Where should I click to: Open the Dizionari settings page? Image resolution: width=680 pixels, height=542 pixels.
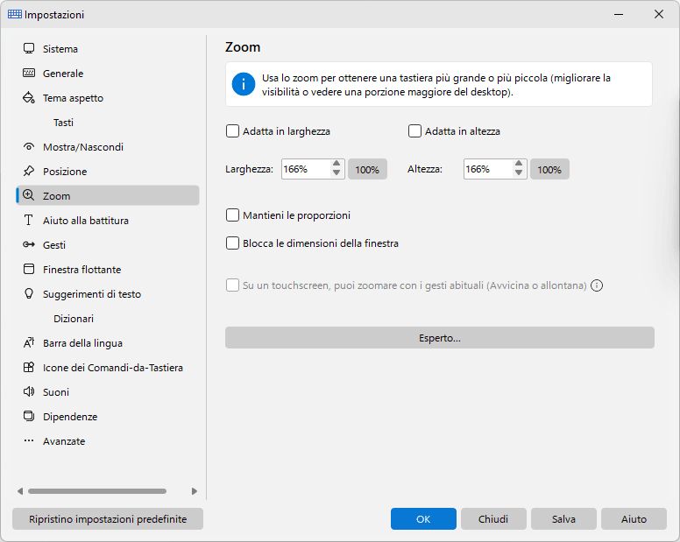point(74,319)
